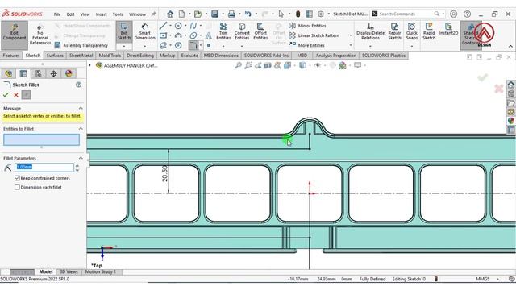Toggle Rapid Sketch mode
This screenshot has height=290, width=516.
[x=429, y=31]
